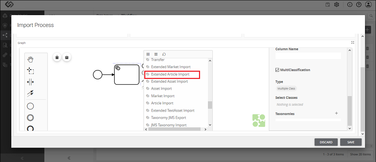Click the popup list scroll down arrow
This screenshot has height=162, width=376.
click(x=210, y=125)
